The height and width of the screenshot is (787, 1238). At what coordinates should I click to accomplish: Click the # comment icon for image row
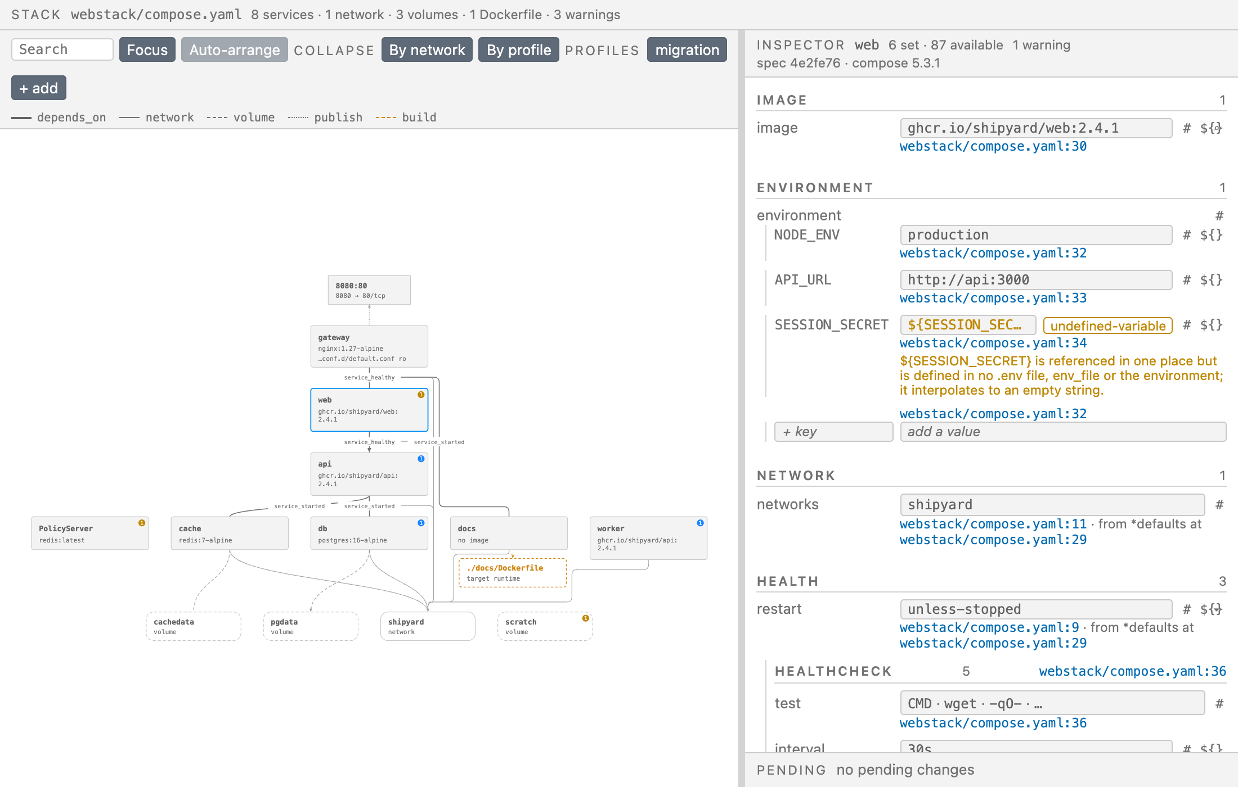1187,128
